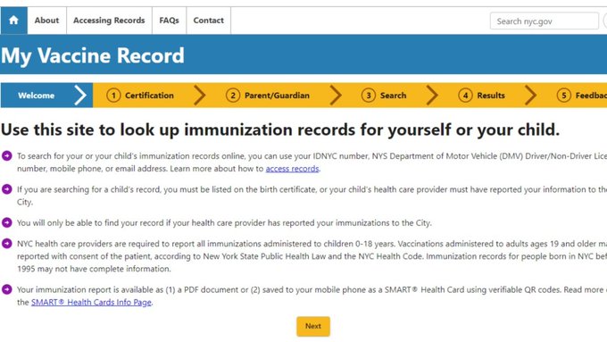Viewport: 607px width, 342px height.
Task: Open the Accessing Records page
Action: click(x=109, y=21)
